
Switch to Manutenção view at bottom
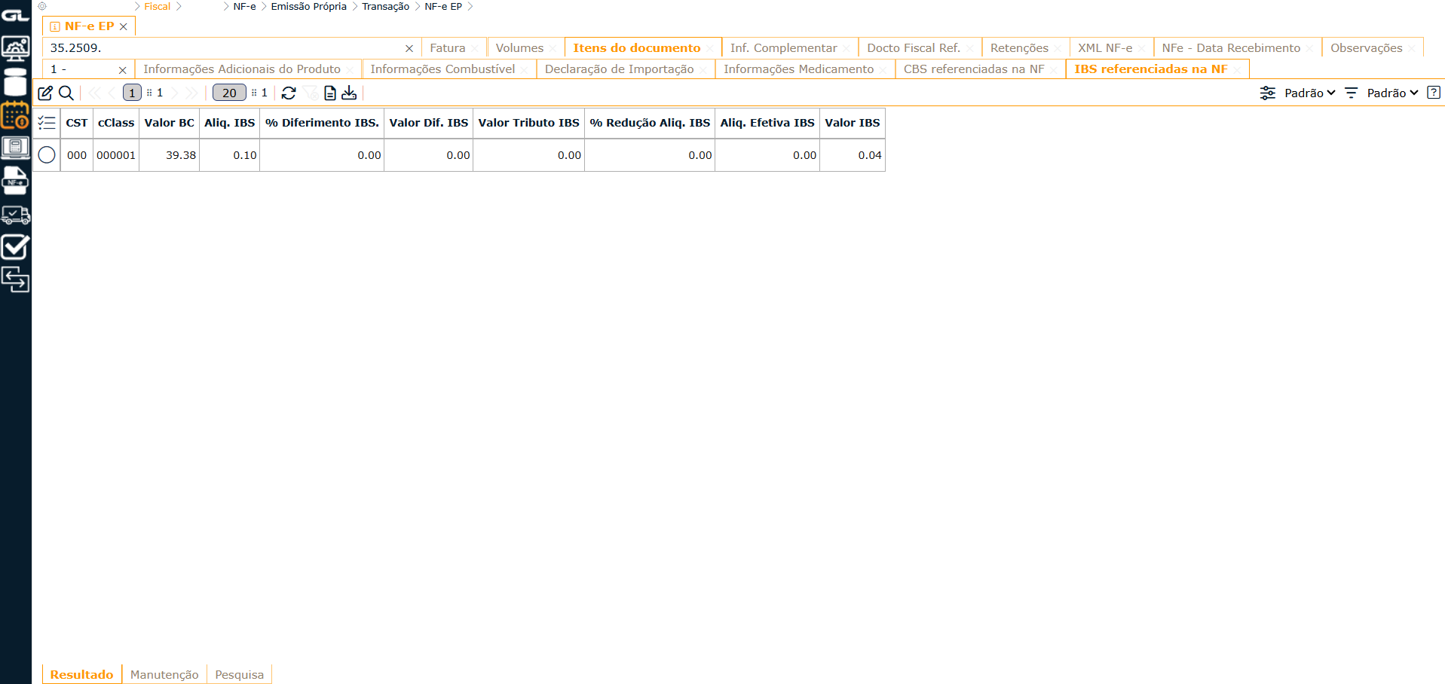164,674
